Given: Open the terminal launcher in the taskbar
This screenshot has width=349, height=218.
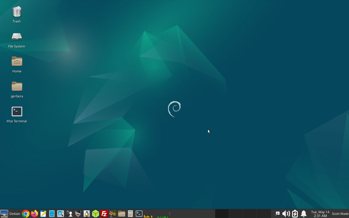Looking at the screenshot, I should tap(139, 214).
